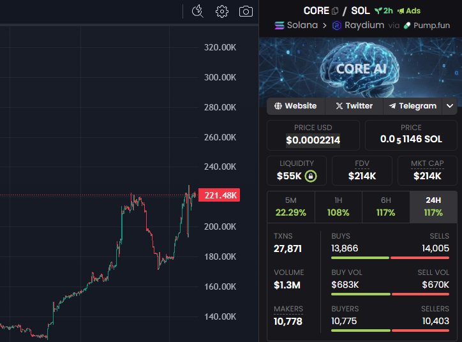Click the BUY VOL $683K value

(345, 285)
